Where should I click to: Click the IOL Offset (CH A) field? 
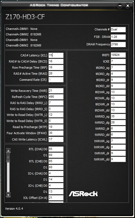point(56,198)
